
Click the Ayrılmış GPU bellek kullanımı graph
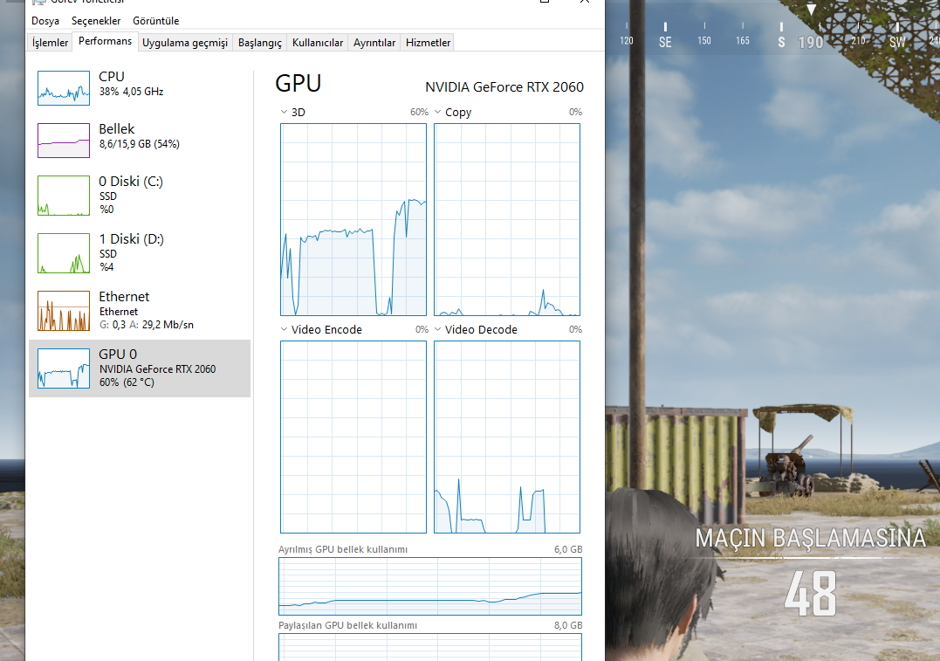[x=429, y=586]
